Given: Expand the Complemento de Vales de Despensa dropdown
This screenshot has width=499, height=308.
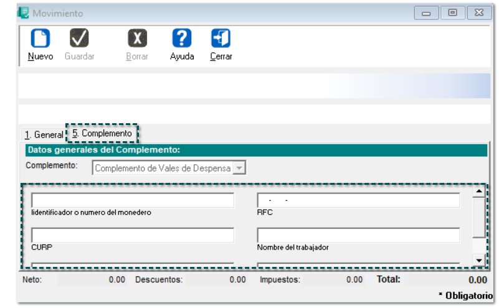Looking at the screenshot, I should 240,168.
